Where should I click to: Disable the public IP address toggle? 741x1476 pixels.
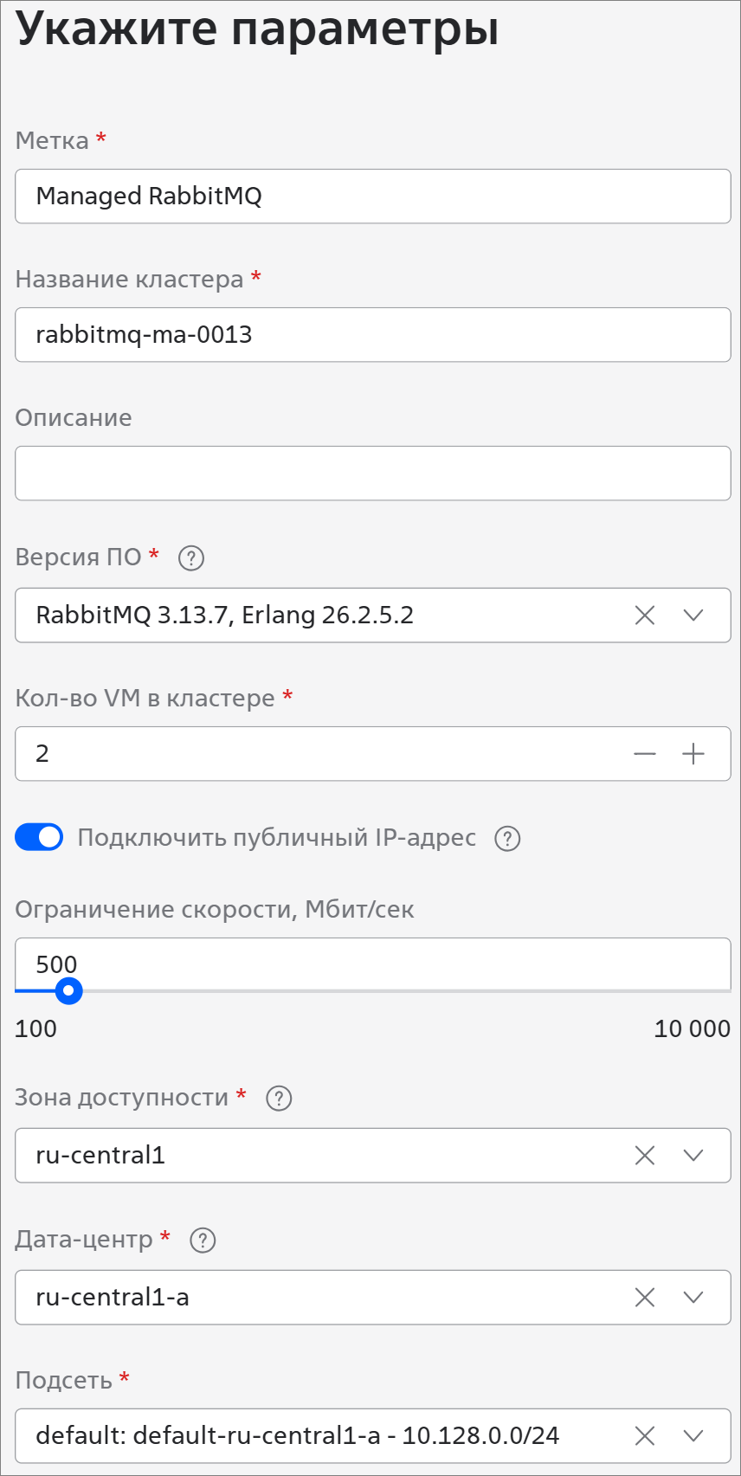[39, 837]
